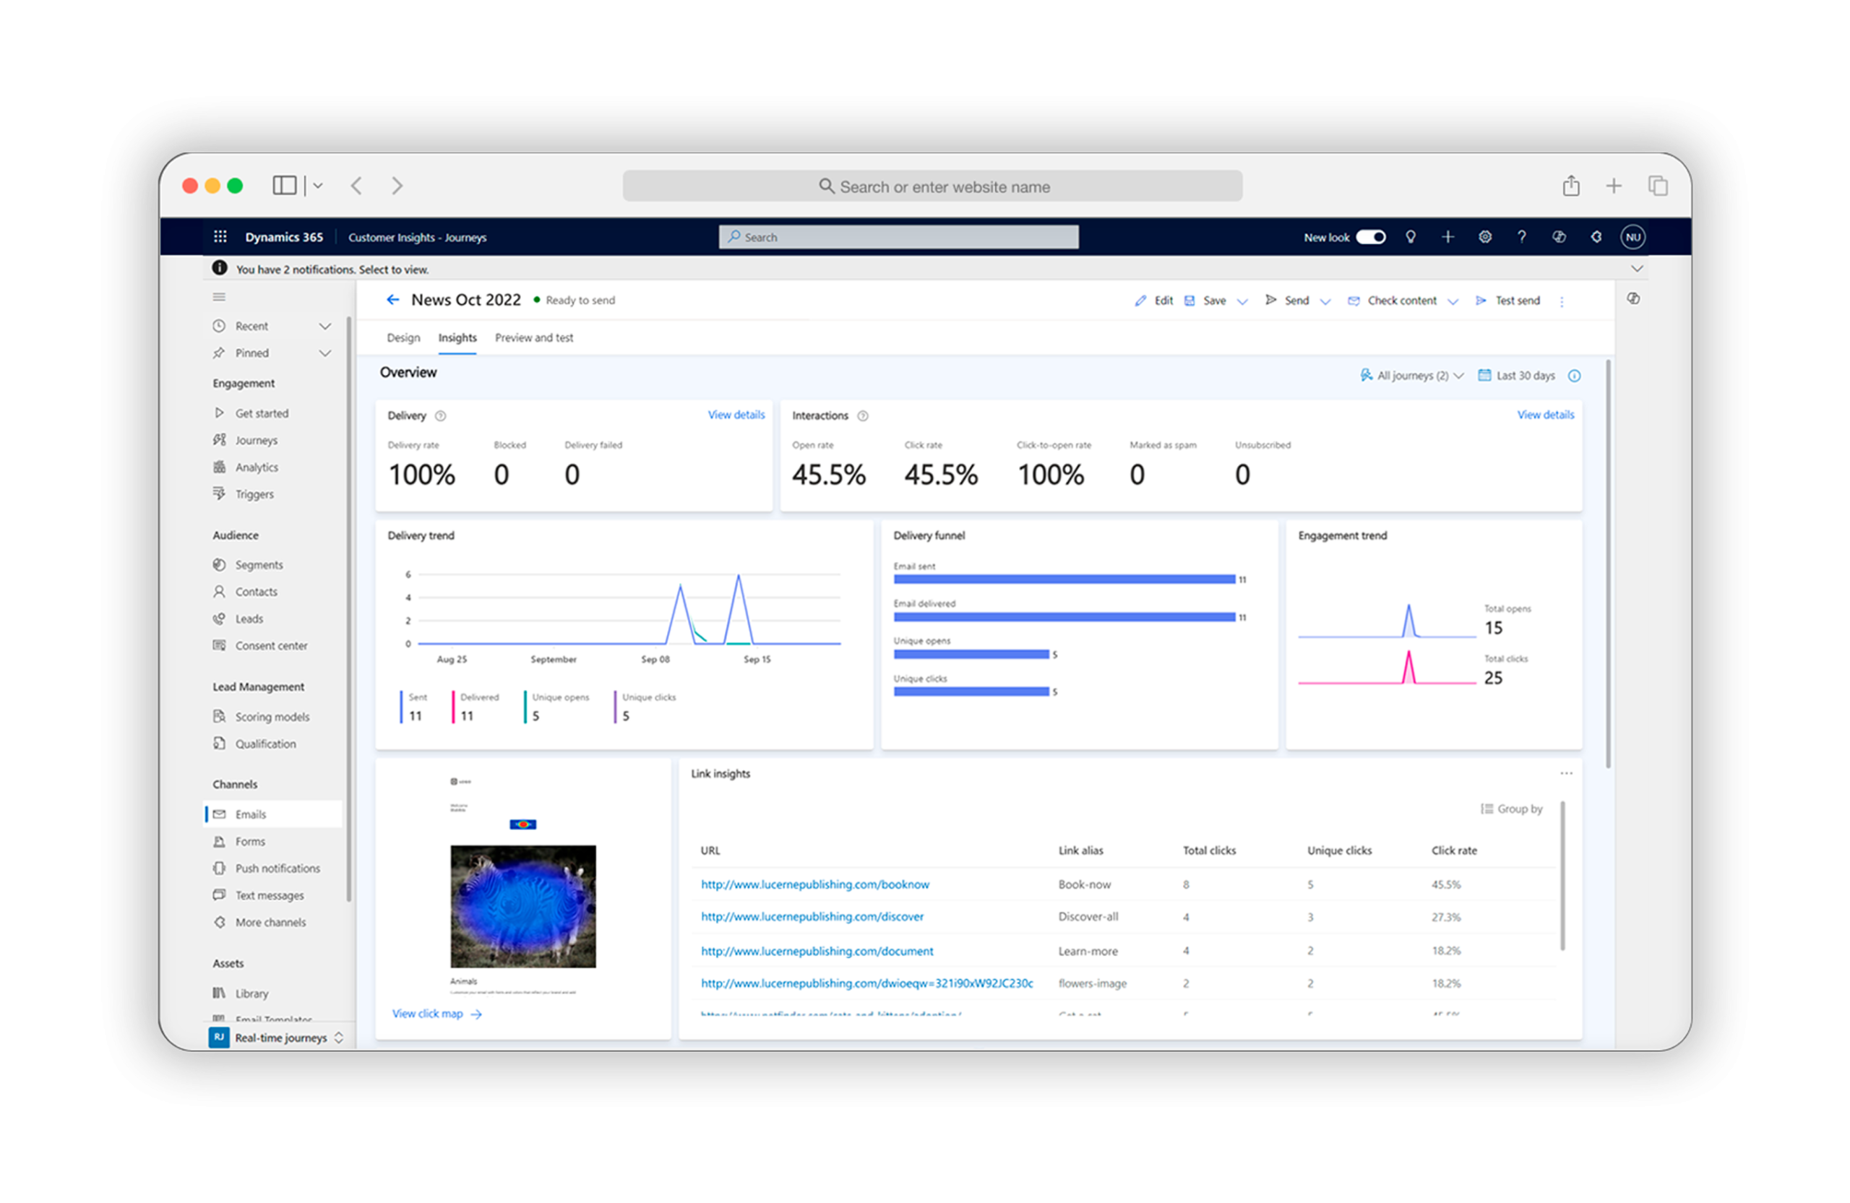Screen dimensions: 1850x1203
Task: Toggle the New look switch
Action: [1370, 237]
